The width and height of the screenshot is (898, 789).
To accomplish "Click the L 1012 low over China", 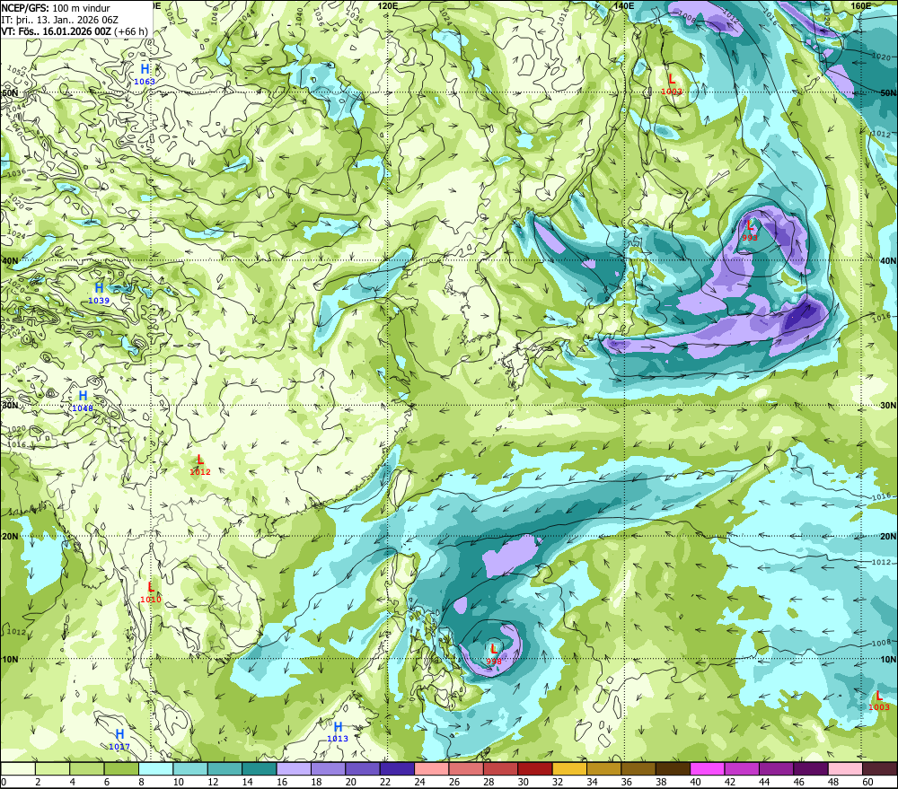I will (200, 465).
